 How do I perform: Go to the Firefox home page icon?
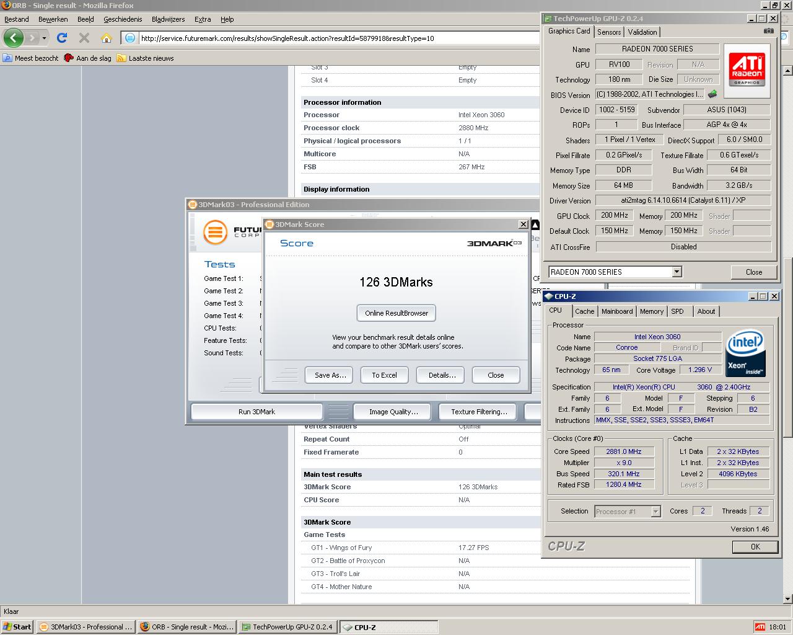(107, 38)
